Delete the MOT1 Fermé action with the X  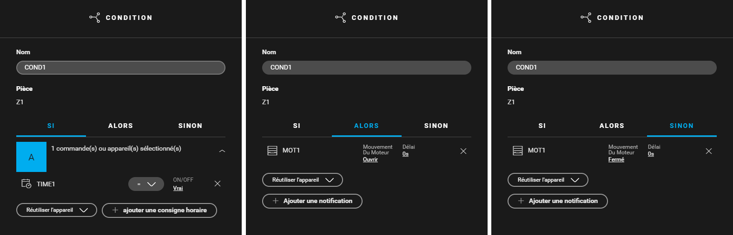click(x=709, y=151)
